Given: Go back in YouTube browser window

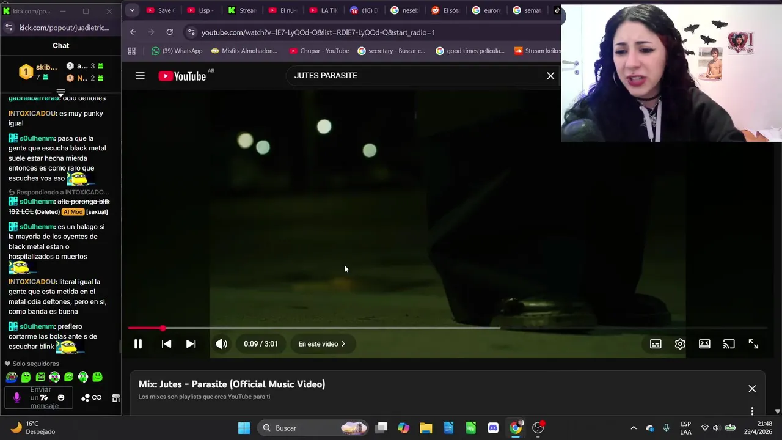Looking at the screenshot, I should tap(133, 32).
